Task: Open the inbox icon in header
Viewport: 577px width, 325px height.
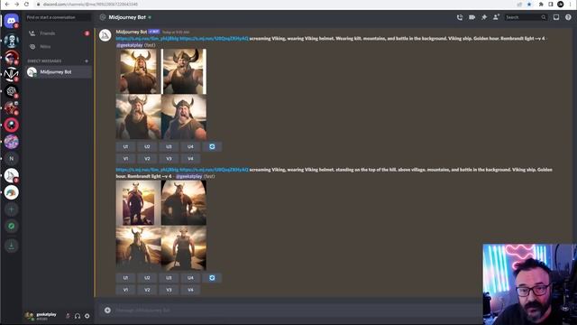Action: pyautogui.click(x=556, y=17)
